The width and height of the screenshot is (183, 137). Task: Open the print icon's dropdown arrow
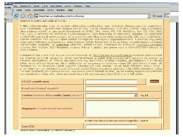coord(8,20)
